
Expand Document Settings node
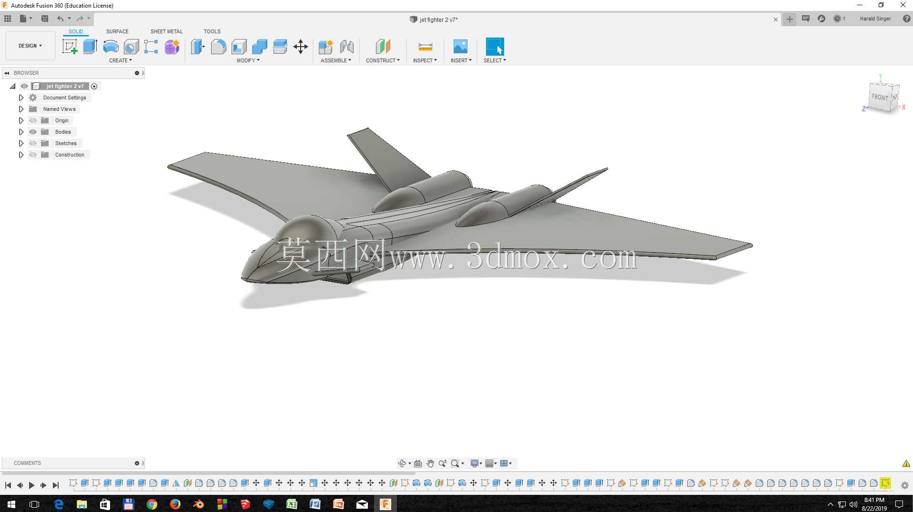(x=21, y=98)
